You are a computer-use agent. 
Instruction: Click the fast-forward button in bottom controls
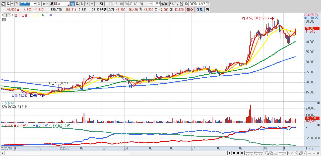242,153
